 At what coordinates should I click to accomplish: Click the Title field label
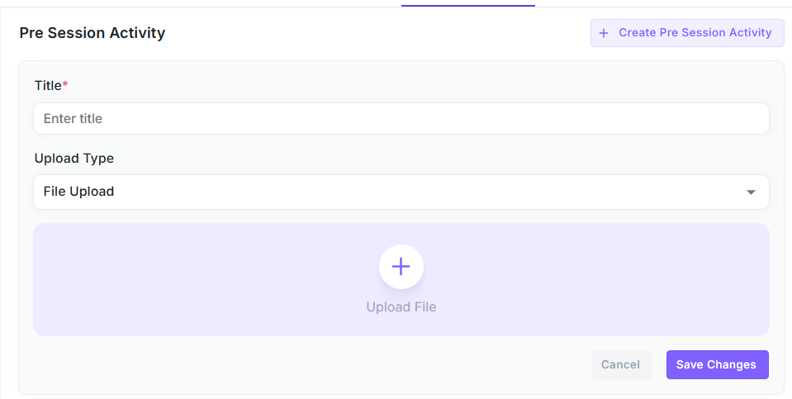point(48,85)
